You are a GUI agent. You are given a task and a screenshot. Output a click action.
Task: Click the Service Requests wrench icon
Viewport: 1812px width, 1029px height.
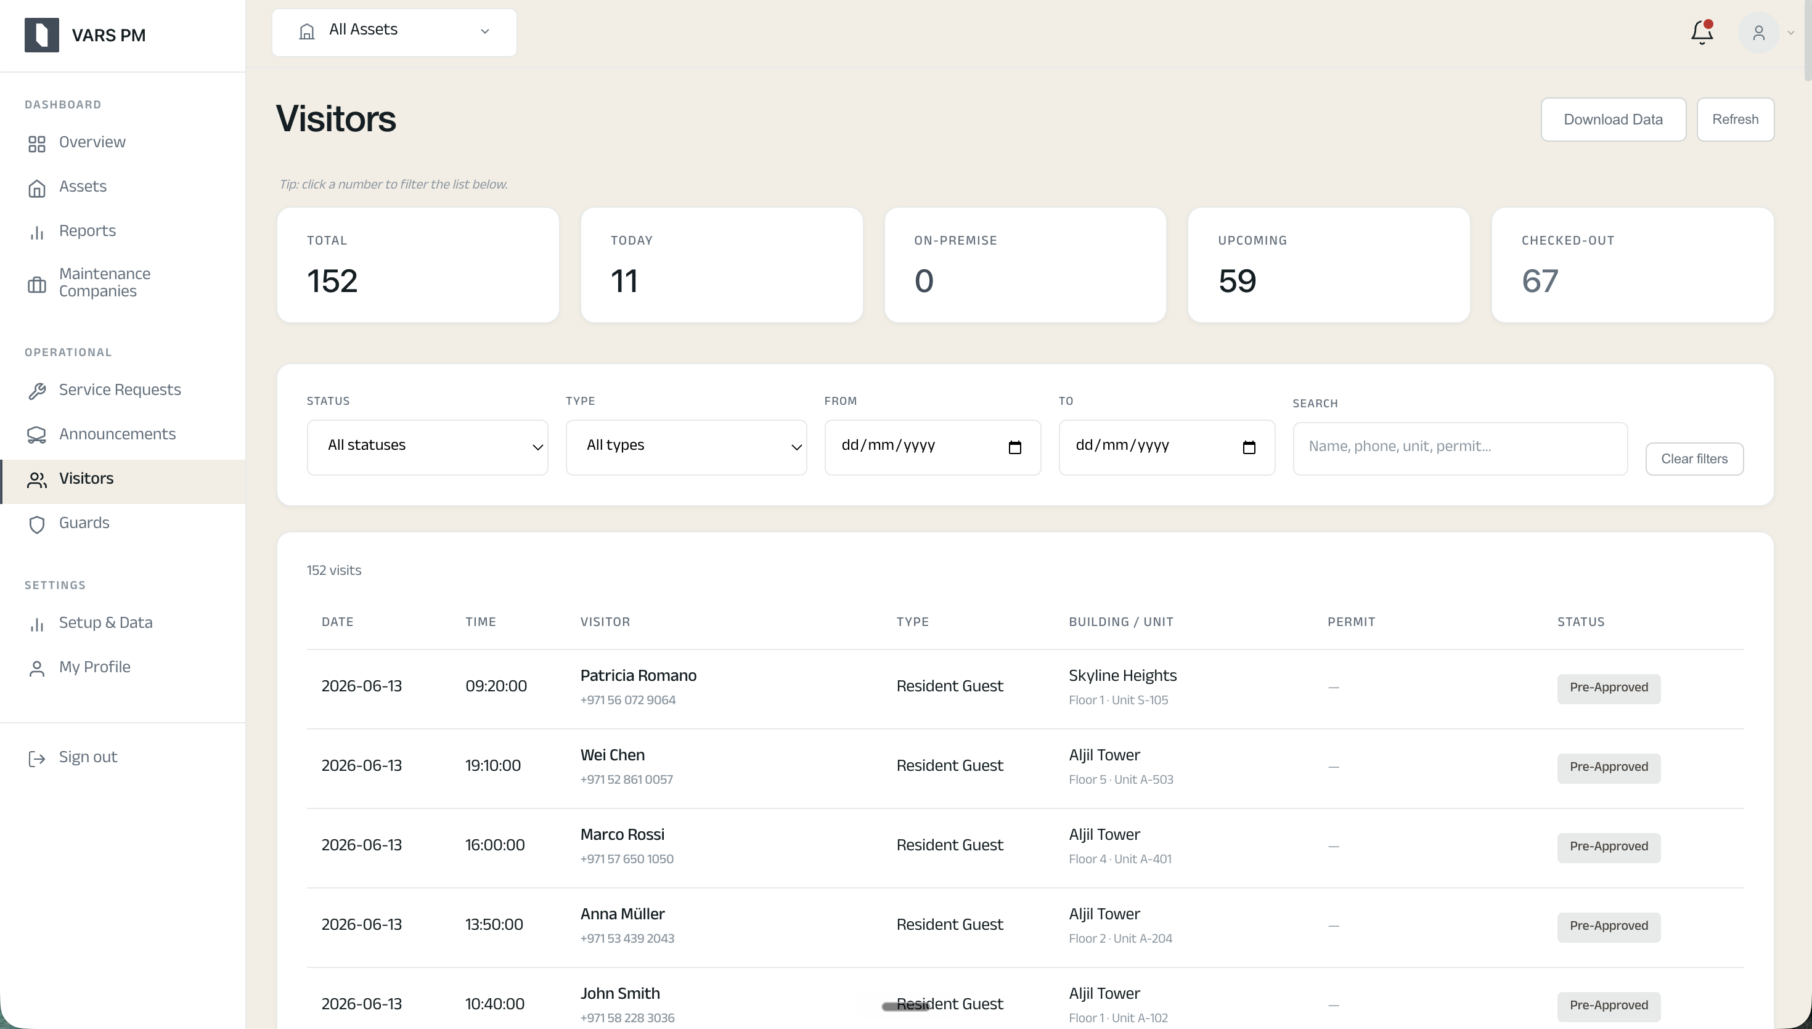(37, 391)
